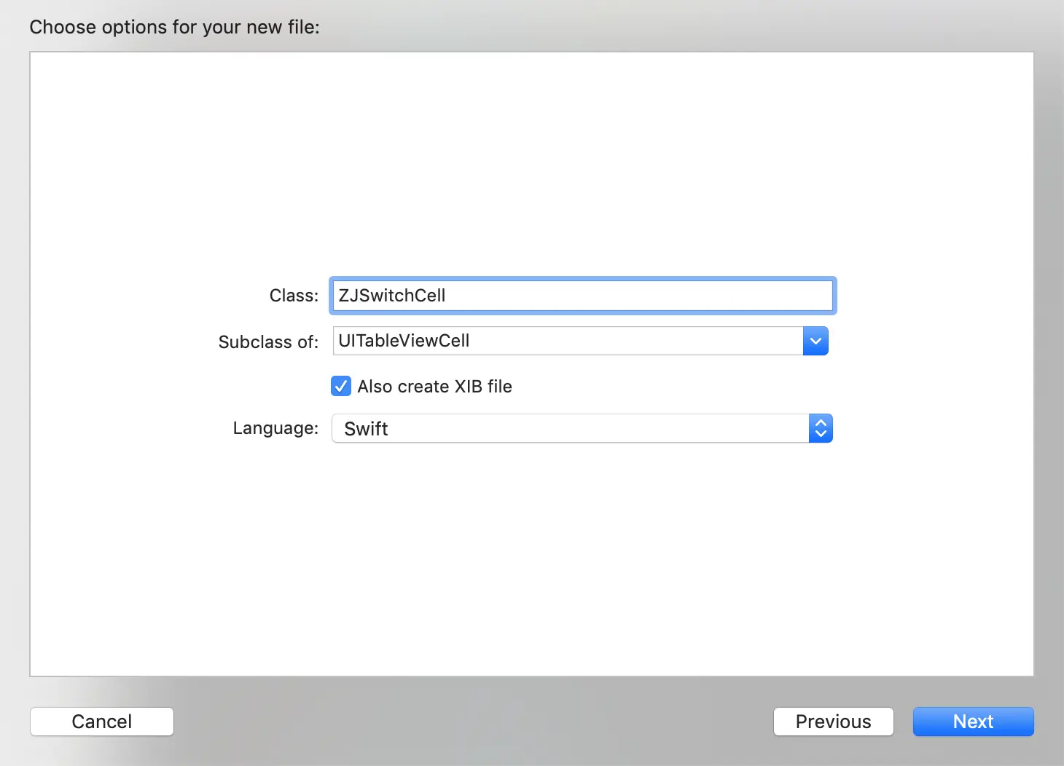Open the Subclass of dropdown arrow
Image resolution: width=1064 pixels, height=766 pixels.
tap(815, 341)
